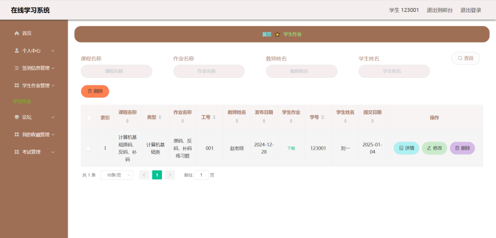Viewport: 496px width, 238px height.
Task: Toggle the select-all checkbox in table header
Action: coord(89,118)
